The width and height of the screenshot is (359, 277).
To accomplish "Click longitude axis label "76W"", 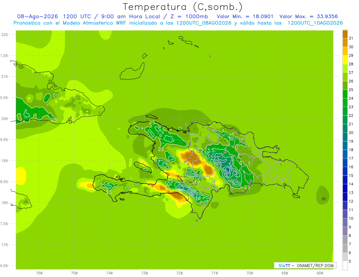I will (39, 273).
